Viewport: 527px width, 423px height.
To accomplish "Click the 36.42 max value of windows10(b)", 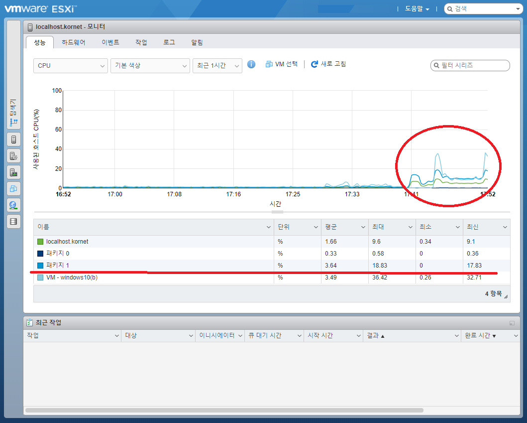I will 380,278.
